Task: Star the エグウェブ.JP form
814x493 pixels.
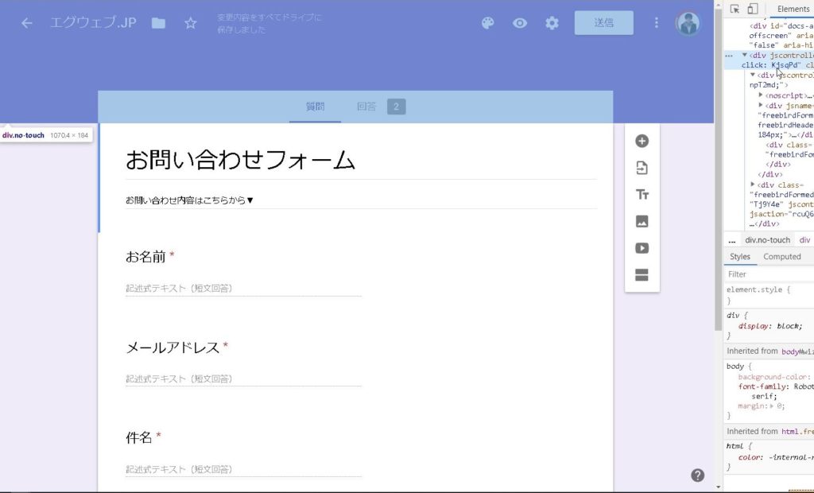Action: (x=191, y=23)
